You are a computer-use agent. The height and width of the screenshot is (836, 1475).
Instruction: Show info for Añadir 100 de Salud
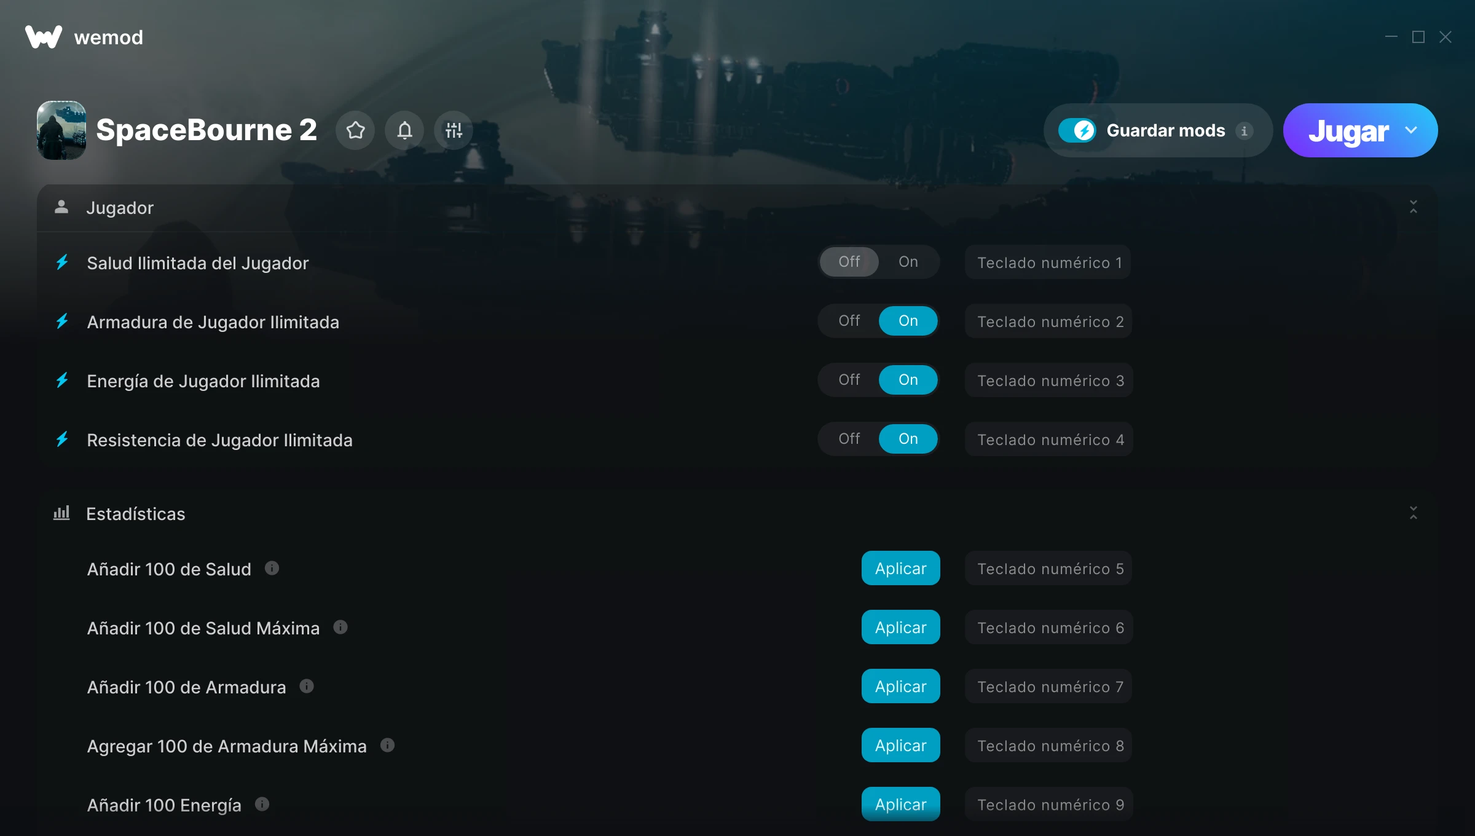pyautogui.click(x=272, y=568)
